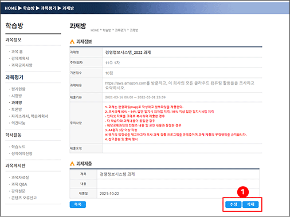This screenshot has height=217, width=290.
Task: Open 학습노트 in the sidebar
Action: (18, 147)
